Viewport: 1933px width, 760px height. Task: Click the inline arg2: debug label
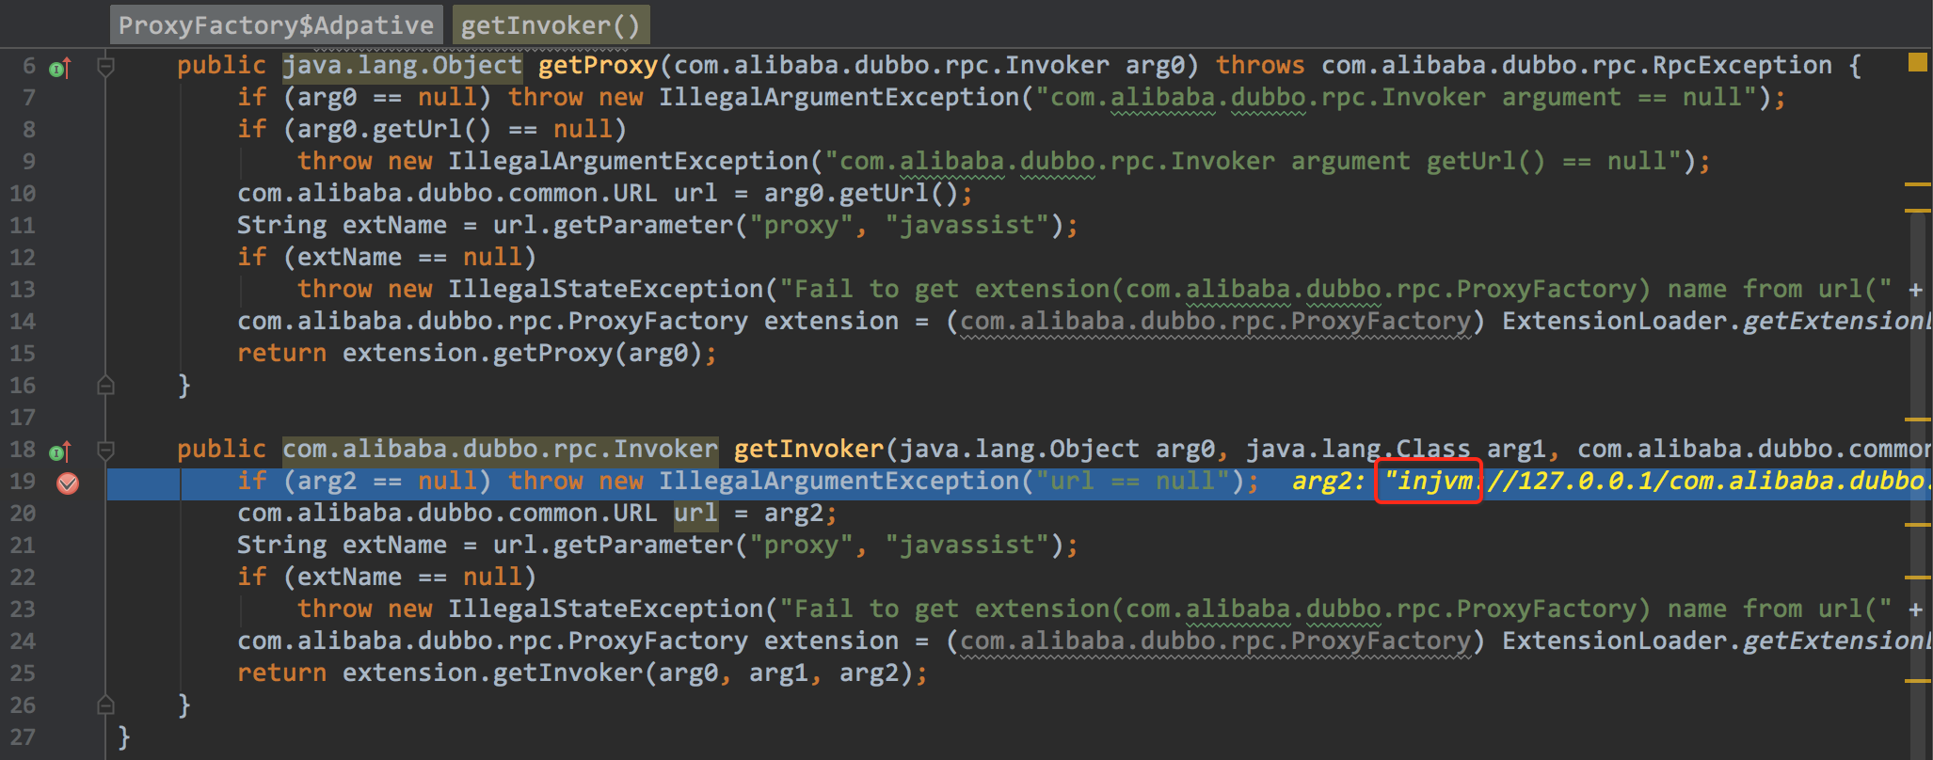1329,482
